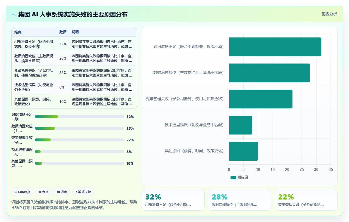Click the 数据治理缺位 y-axis label in chart
Image resolution: width=349 pixels, height=222 pixels.
click(x=188, y=73)
